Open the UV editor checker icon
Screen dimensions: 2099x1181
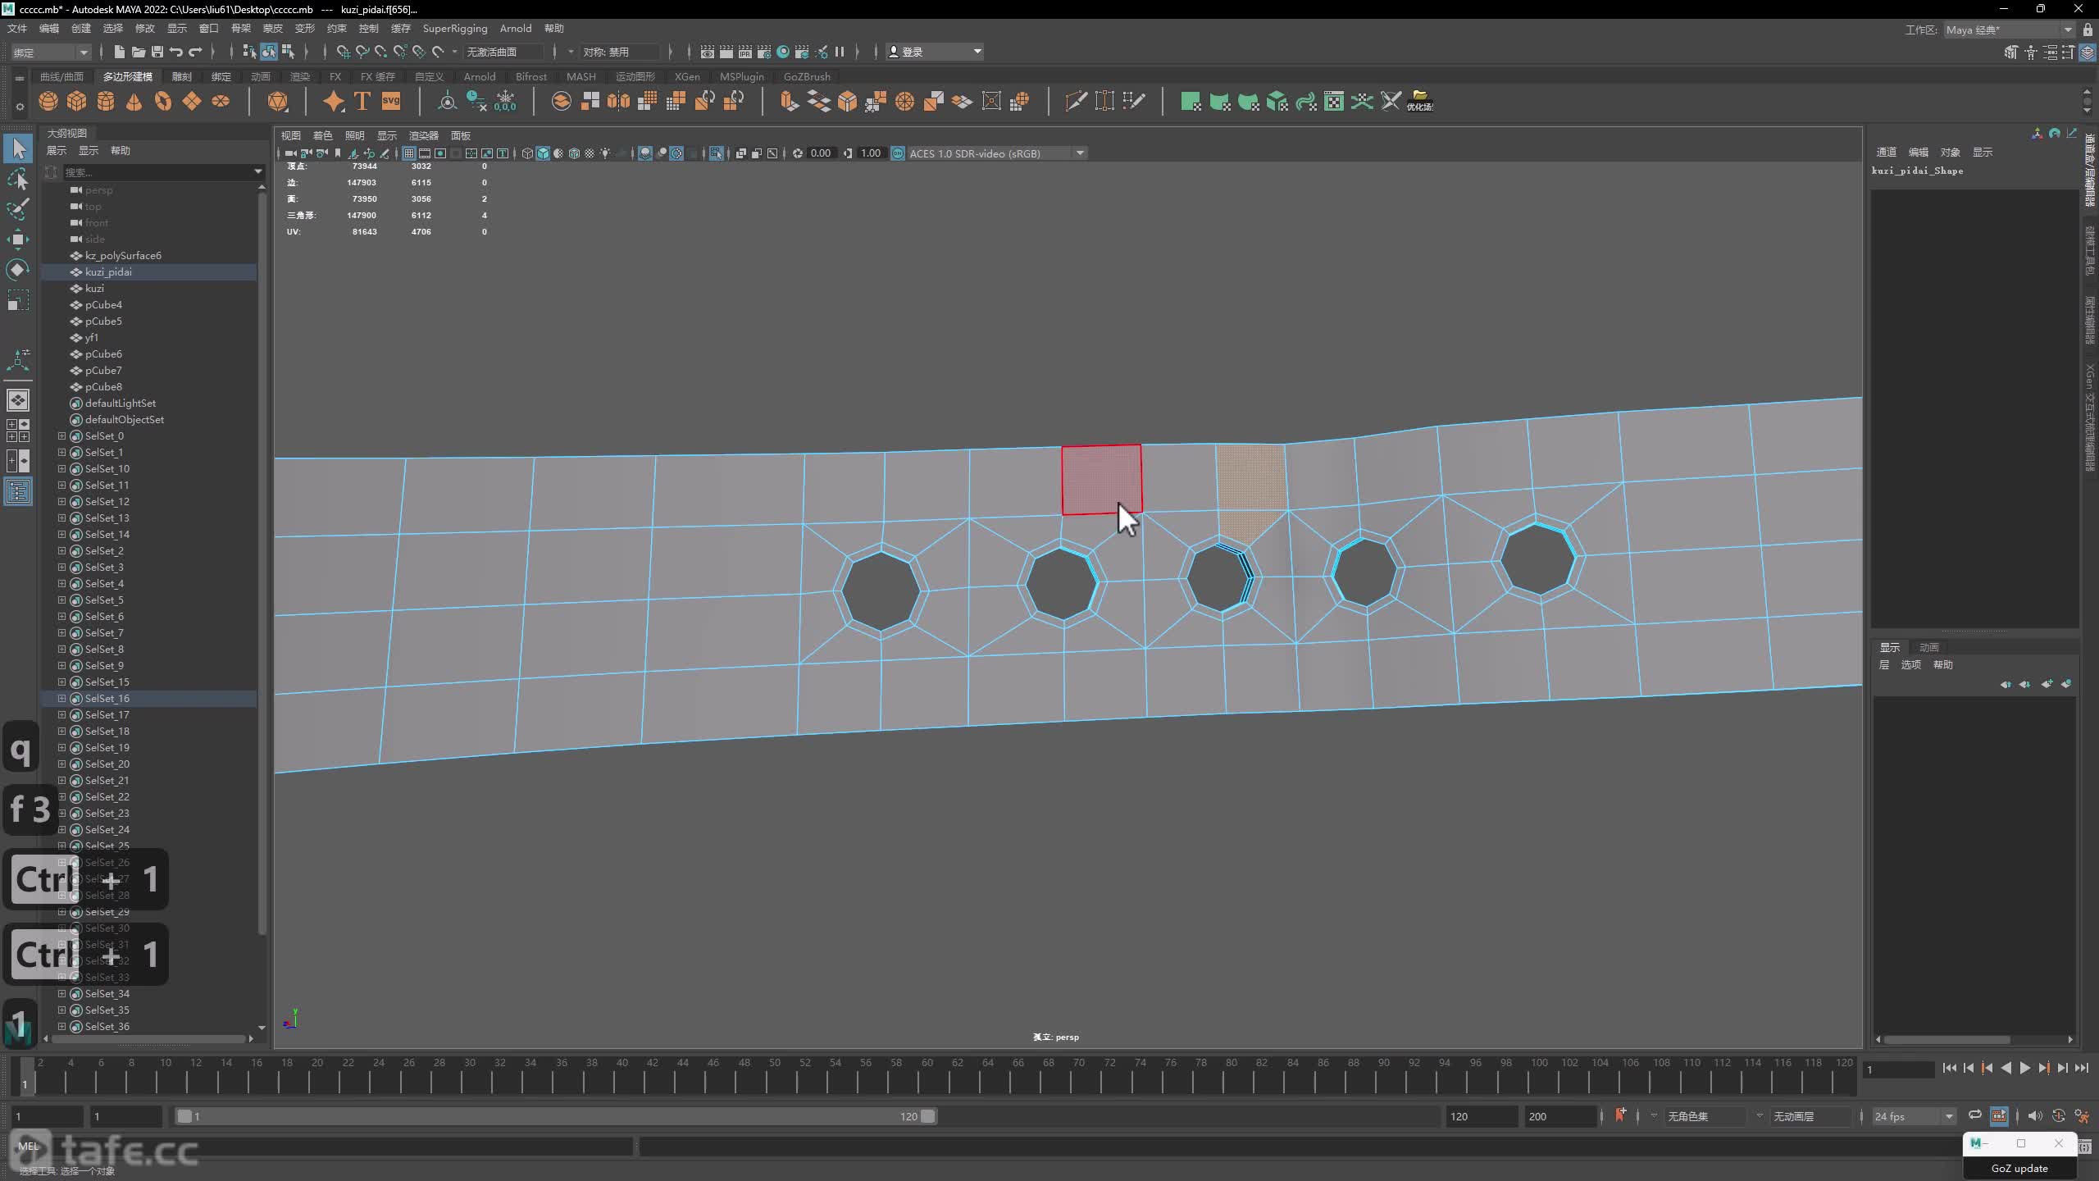point(1334,101)
